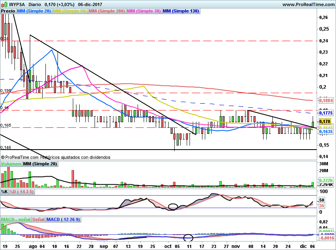
Task: Click the www.ProRealTime.com link
Action: pyautogui.click(x=308, y=4)
